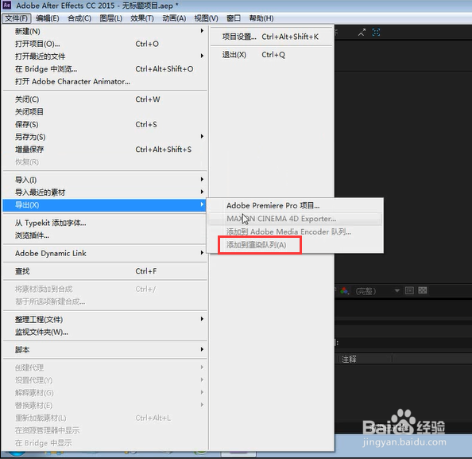
Task: Choose Adobe Premiere Pro 项目... export option
Action: point(295,205)
